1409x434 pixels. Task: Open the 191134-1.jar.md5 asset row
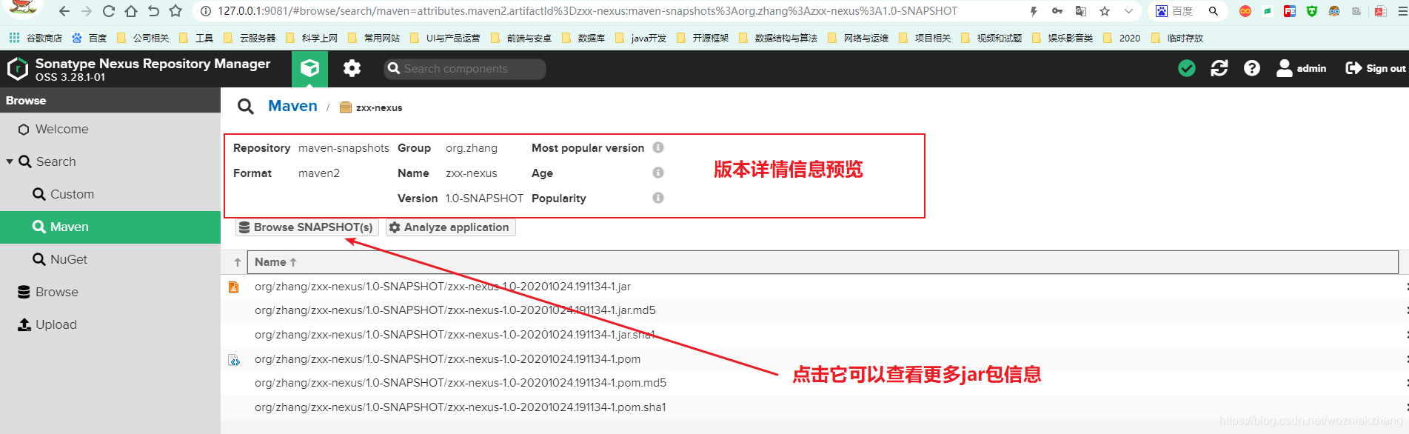pyautogui.click(x=814, y=310)
